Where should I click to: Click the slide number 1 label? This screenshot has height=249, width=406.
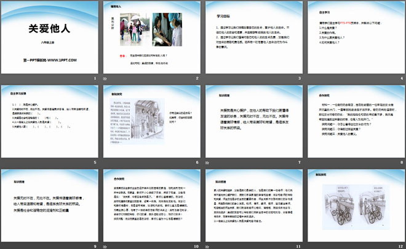point(94,80)
